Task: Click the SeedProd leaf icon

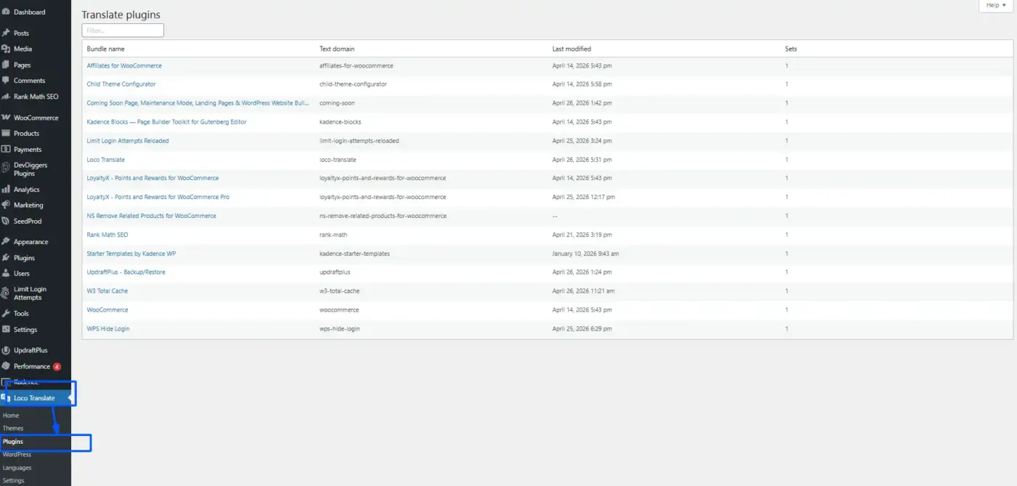Action: (x=6, y=221)
